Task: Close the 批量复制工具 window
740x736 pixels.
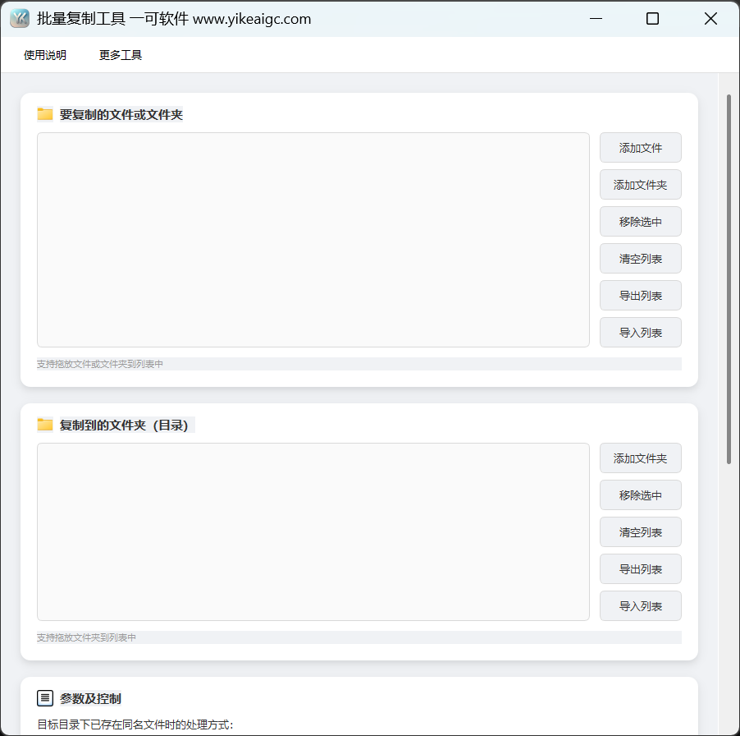Action: 710,18
